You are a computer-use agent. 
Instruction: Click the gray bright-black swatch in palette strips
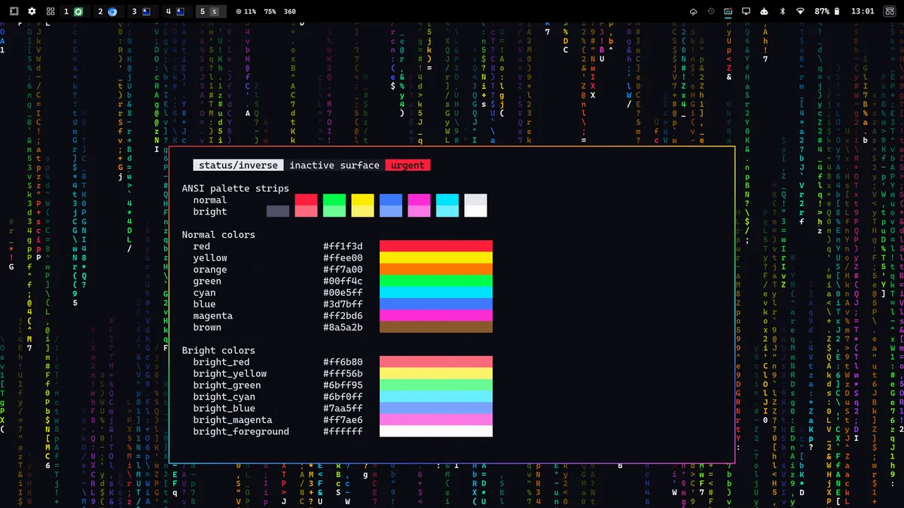[x=277, y=211]
